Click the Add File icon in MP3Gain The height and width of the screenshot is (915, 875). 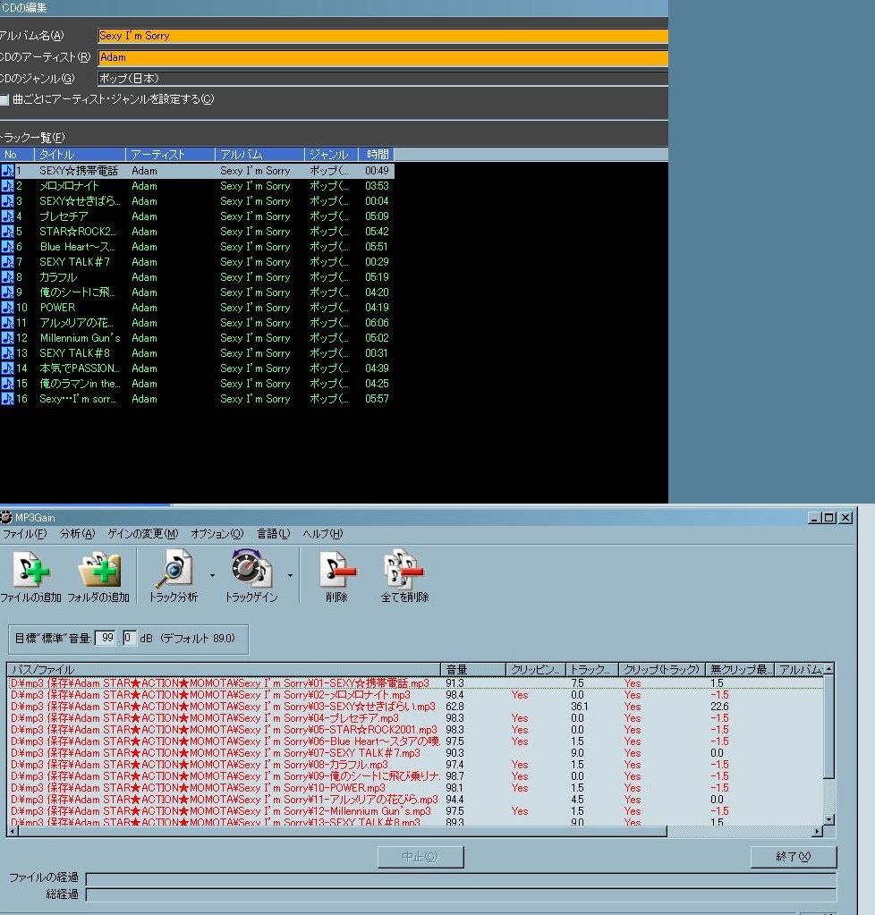pyautogui.click(x=31, y=569)
